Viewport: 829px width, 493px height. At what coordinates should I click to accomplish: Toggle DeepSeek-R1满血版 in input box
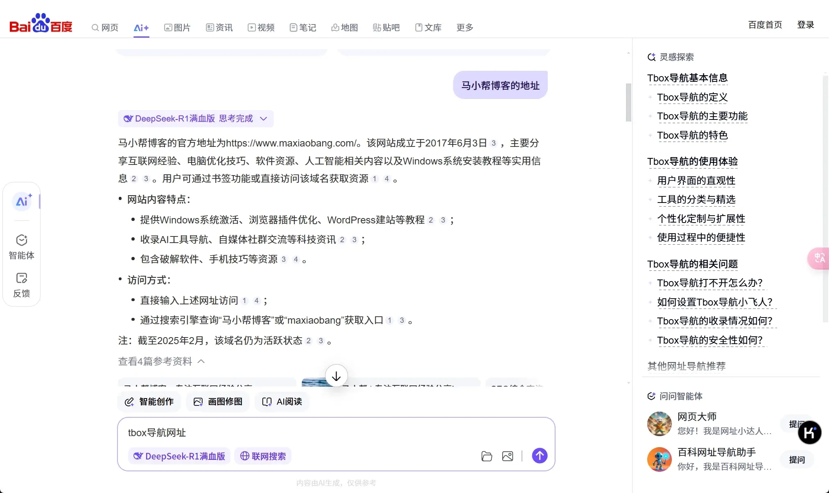pos(179,456)
